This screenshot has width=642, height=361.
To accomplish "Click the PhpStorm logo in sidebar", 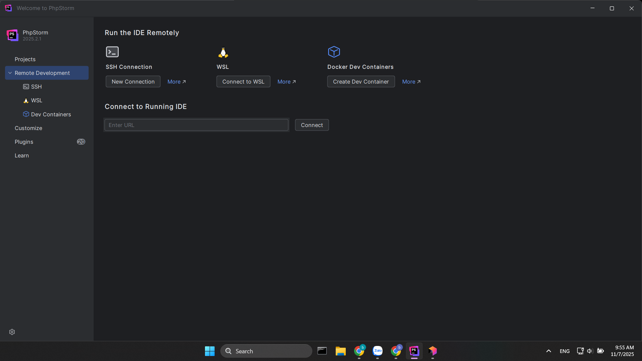I will point(12,35).
